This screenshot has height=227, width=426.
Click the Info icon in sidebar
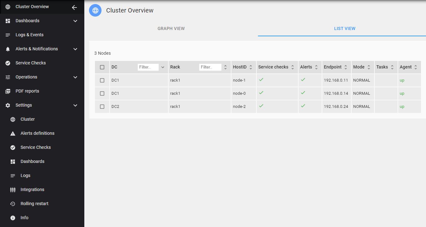point(13,218)
